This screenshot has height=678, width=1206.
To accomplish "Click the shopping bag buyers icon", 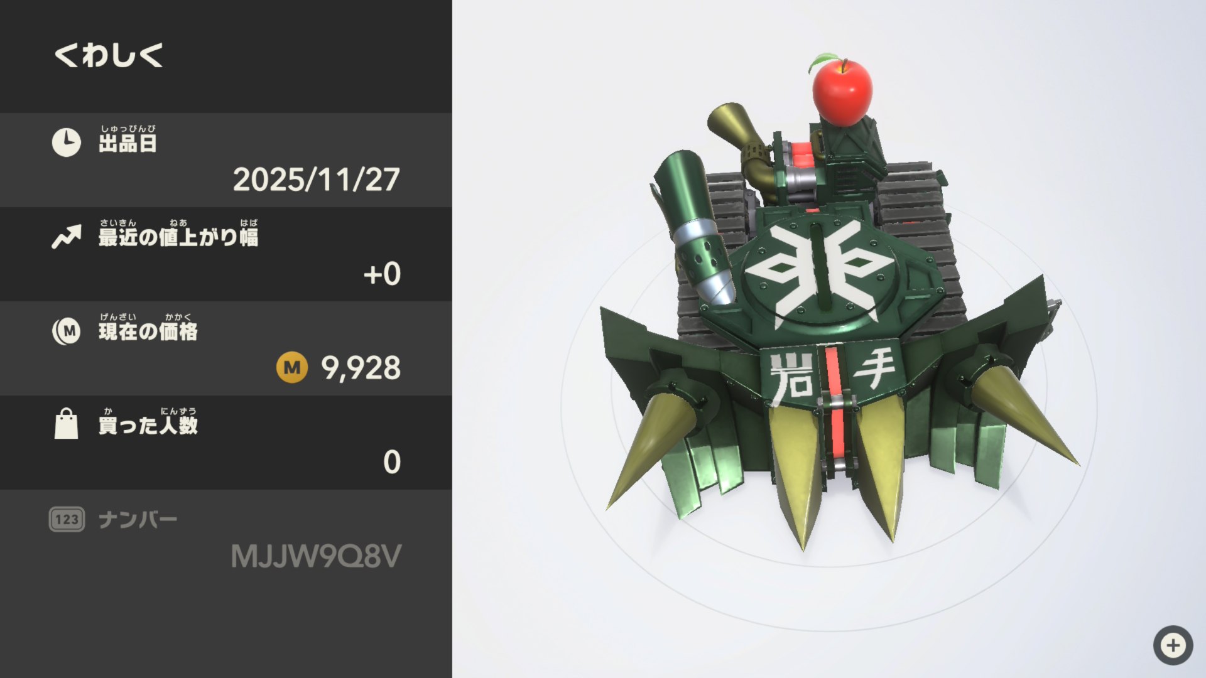I will click(66, 424).
